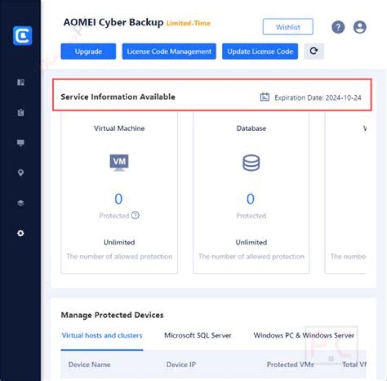The width and height of the screenshot is (387, 381).
Task: Click the question mark next to Protected
Action: (135, 215)
